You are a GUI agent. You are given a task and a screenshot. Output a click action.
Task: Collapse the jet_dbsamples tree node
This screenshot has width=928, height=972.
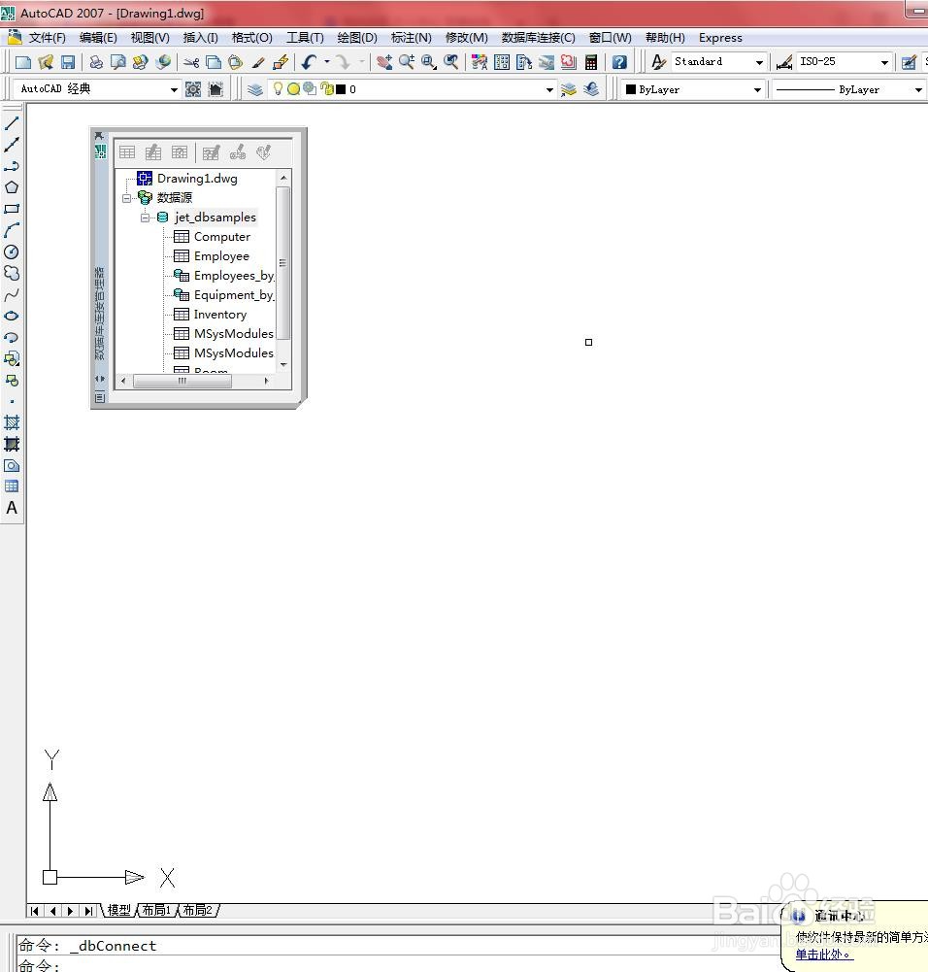click(145, 218)
